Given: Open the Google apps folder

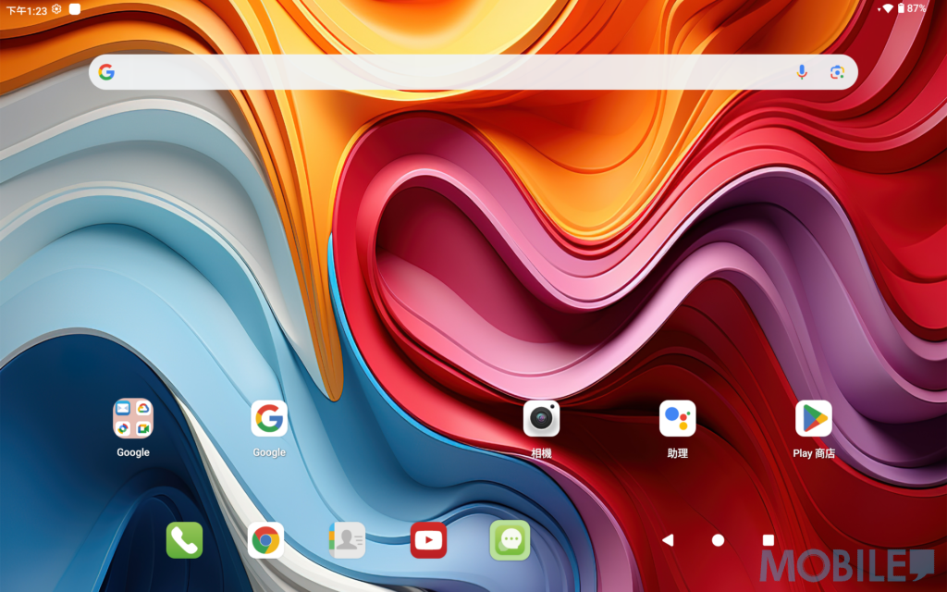Looking at the screenshot, I should coord(132,419).
